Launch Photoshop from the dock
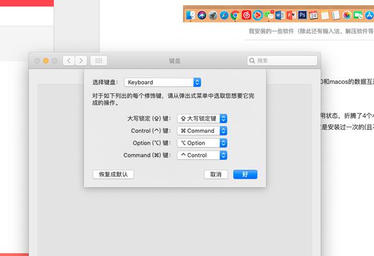This screenshot has height=256, width=374. [302, 15]
